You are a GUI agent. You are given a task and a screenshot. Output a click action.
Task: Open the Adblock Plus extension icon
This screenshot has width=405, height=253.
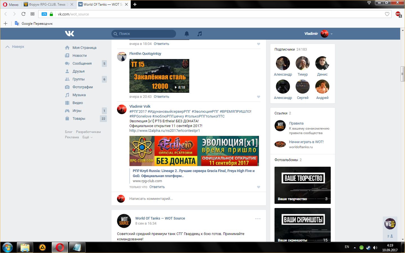point(398,14)
